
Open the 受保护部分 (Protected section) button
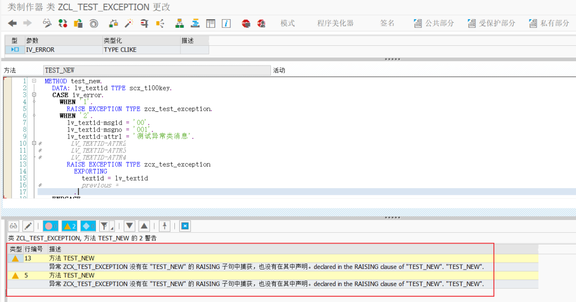point(491,23)
